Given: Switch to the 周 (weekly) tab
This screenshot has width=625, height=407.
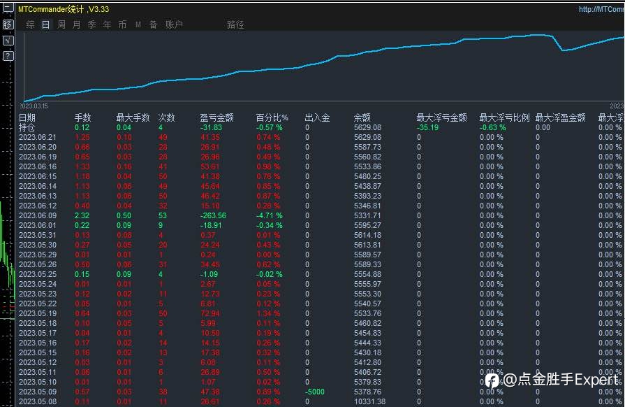Looking at the screenshot, I should [x=61, y=24].
